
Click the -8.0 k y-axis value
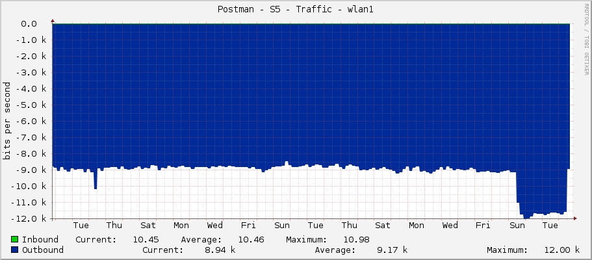[x=31, y=154]
